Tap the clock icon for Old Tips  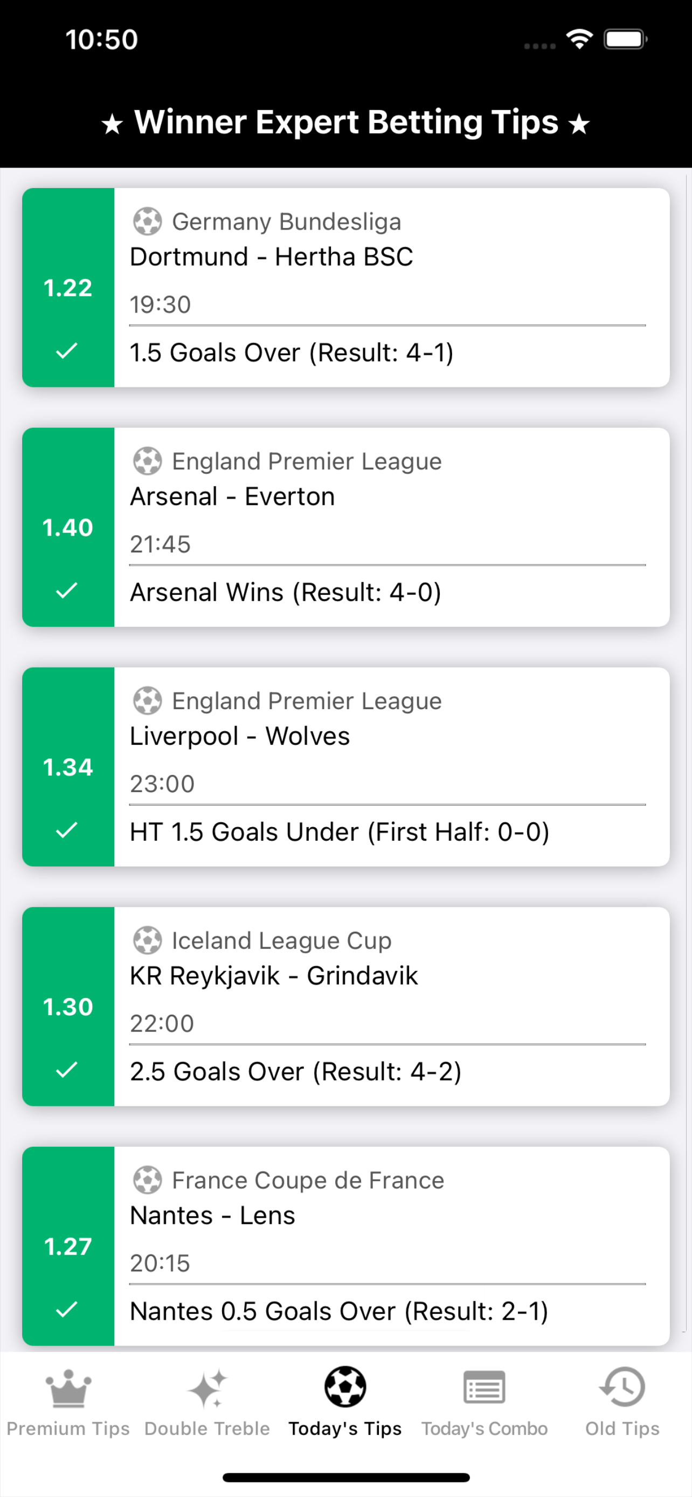point(622,1388)
